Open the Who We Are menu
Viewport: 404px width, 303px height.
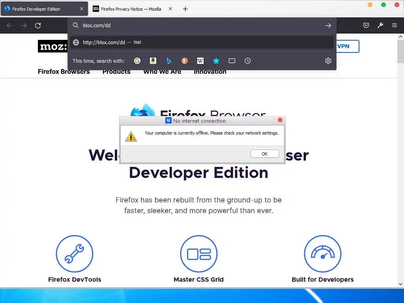tap(162, 72)
